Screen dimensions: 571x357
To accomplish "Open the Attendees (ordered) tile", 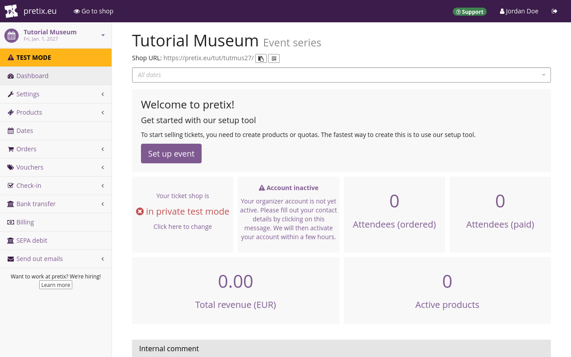I will point(394,215).
